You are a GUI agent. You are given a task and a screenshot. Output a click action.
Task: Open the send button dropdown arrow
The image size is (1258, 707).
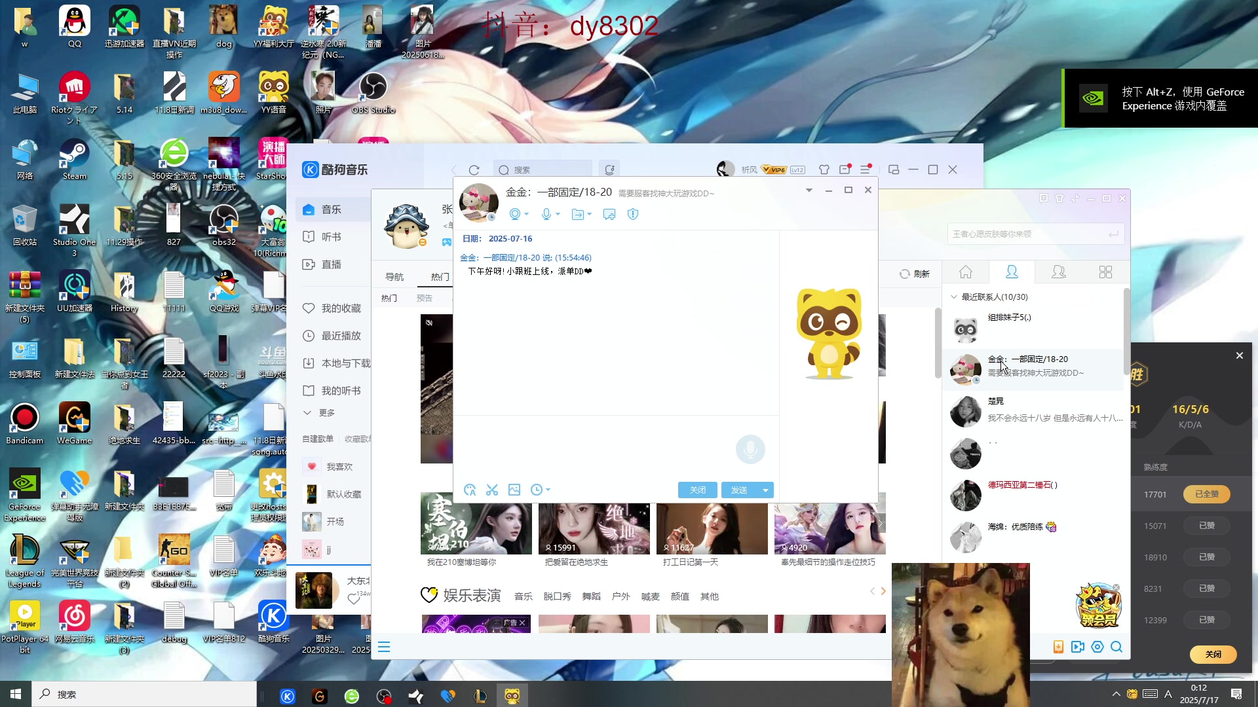pos(765,490)
